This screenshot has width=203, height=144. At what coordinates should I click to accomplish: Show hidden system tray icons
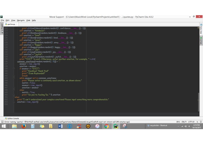[x=178, y=126]
